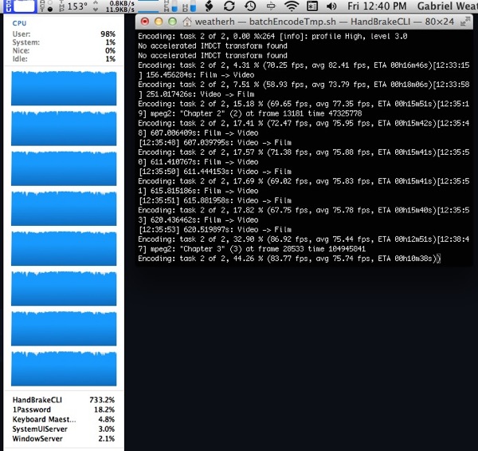
Task: Click the line "profile High, level 3.0"
Action: 272,37
